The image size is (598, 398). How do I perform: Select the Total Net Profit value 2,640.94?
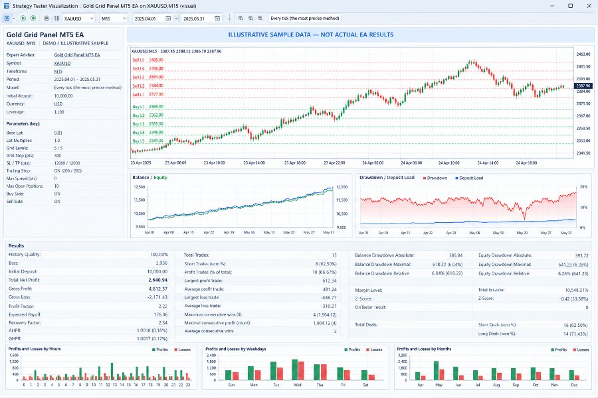tap(158, 280)
